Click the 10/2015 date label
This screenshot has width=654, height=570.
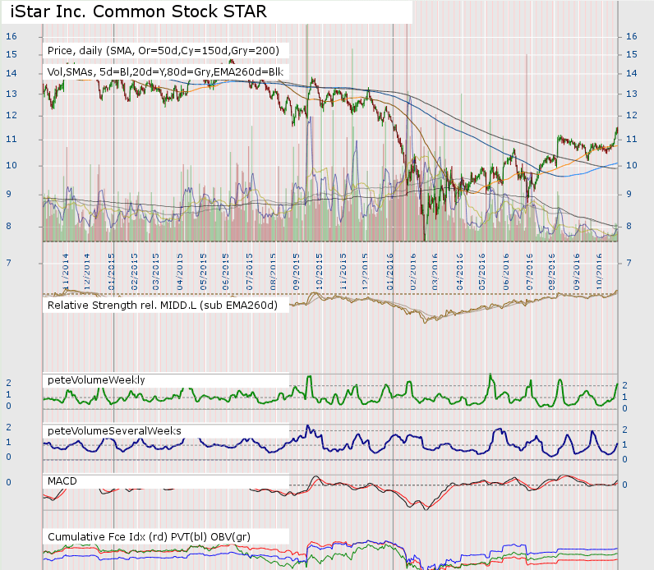point(319,272)
